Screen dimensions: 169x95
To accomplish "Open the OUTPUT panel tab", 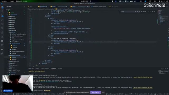I will (37, 69).
